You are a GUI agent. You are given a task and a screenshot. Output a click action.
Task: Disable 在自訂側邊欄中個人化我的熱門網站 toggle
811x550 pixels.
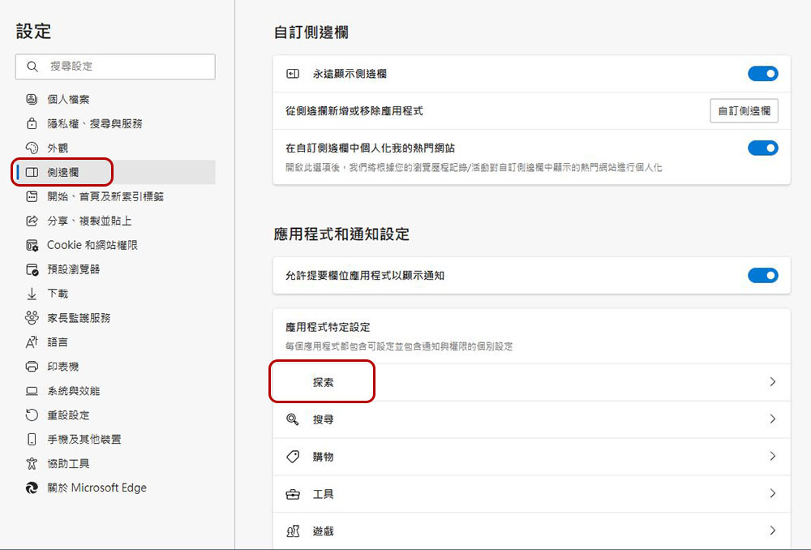tap(762, 148)
